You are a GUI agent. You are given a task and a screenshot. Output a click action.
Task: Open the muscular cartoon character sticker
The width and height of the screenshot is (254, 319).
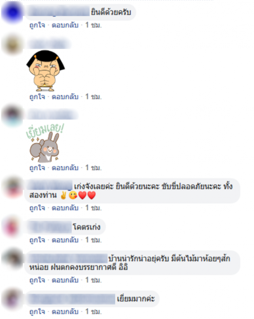pos(45,71)
